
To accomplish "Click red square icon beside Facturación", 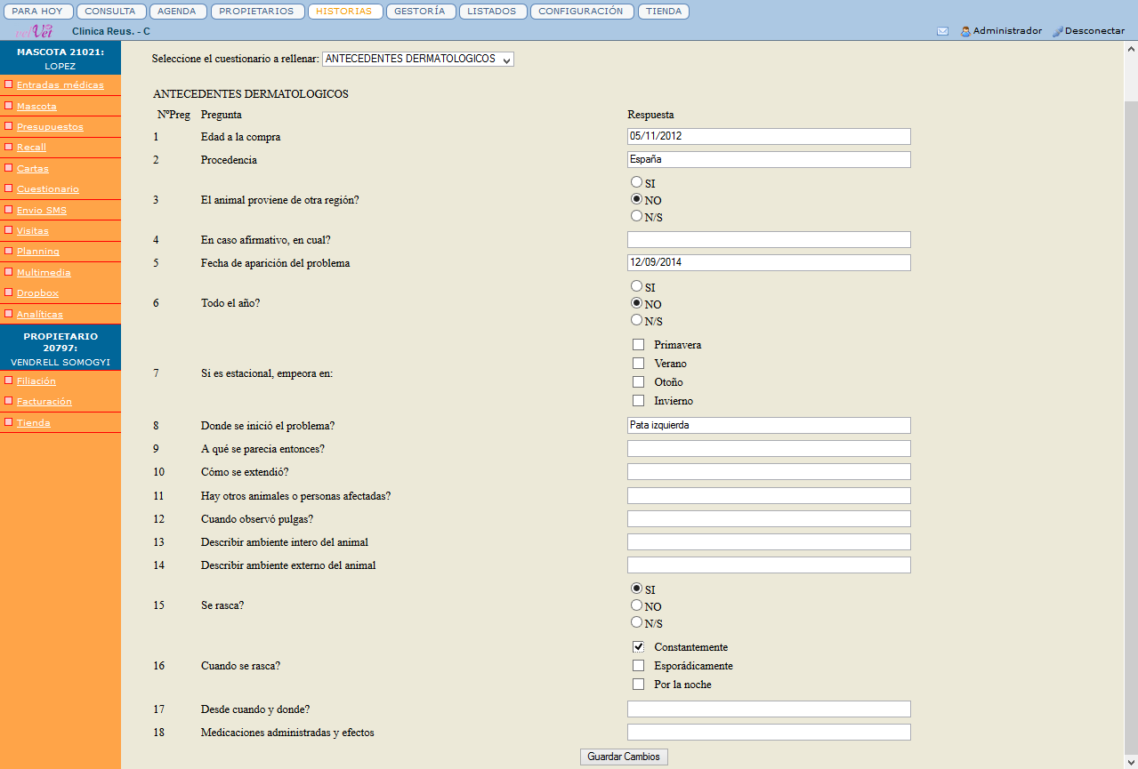I will [x=8, y=401].
